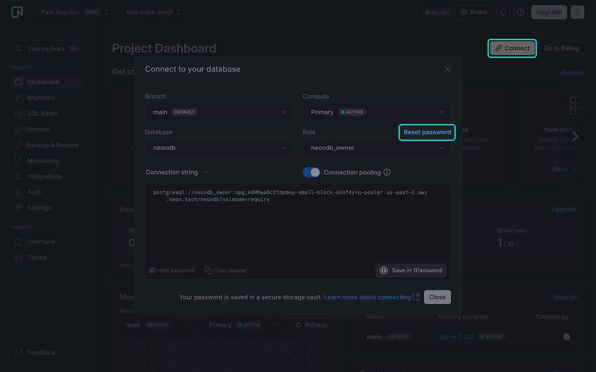Click the Feedback icon
Viewport: 596px width, 372px height.
[18, 352]
